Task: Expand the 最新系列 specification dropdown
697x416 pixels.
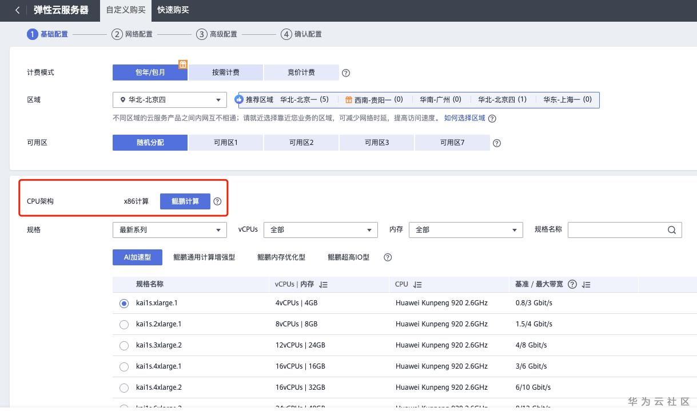Action: pos(170,230)
